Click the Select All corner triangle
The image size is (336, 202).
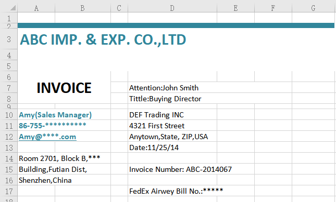(13, 8)
